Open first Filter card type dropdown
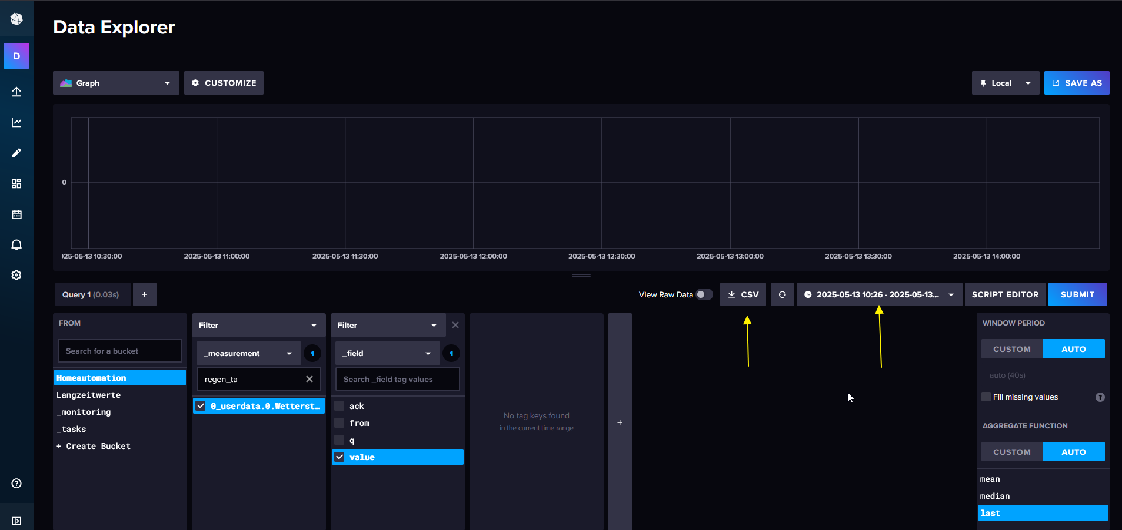Screen dimensions: 1122x530 [x=259, y=325]
